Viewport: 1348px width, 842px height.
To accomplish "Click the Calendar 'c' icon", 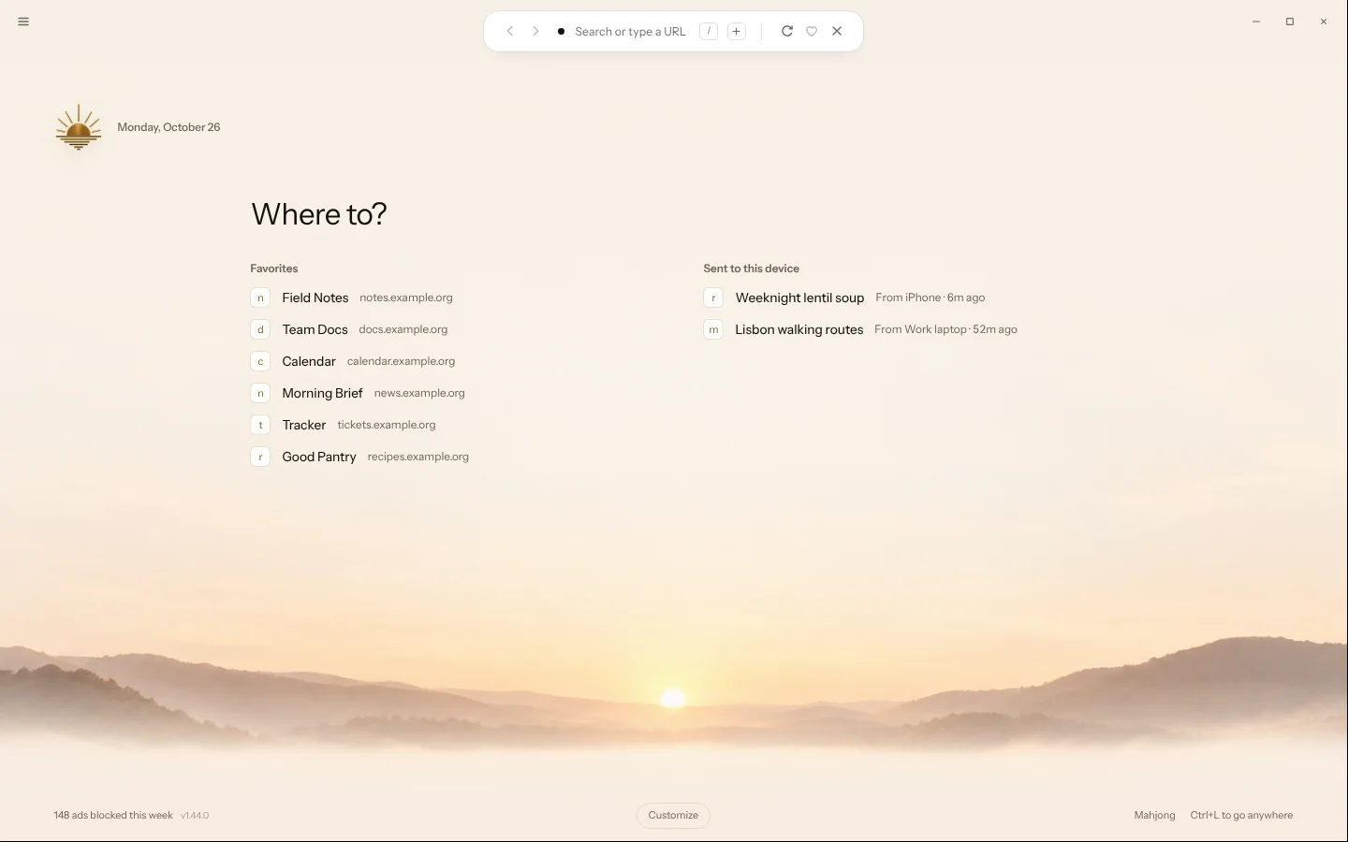I will [x=260, y=361].
